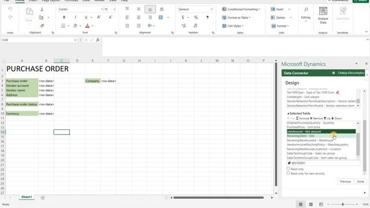Select ReceivingSiteId - Site field
This screenshot has width=370, height=208.
[x=321, y=136]
